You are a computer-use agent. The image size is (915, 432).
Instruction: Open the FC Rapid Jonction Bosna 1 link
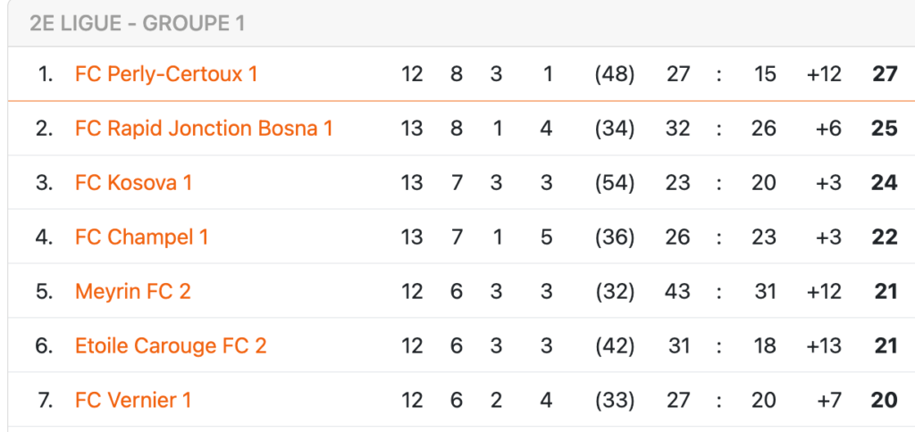coord(205,129)
